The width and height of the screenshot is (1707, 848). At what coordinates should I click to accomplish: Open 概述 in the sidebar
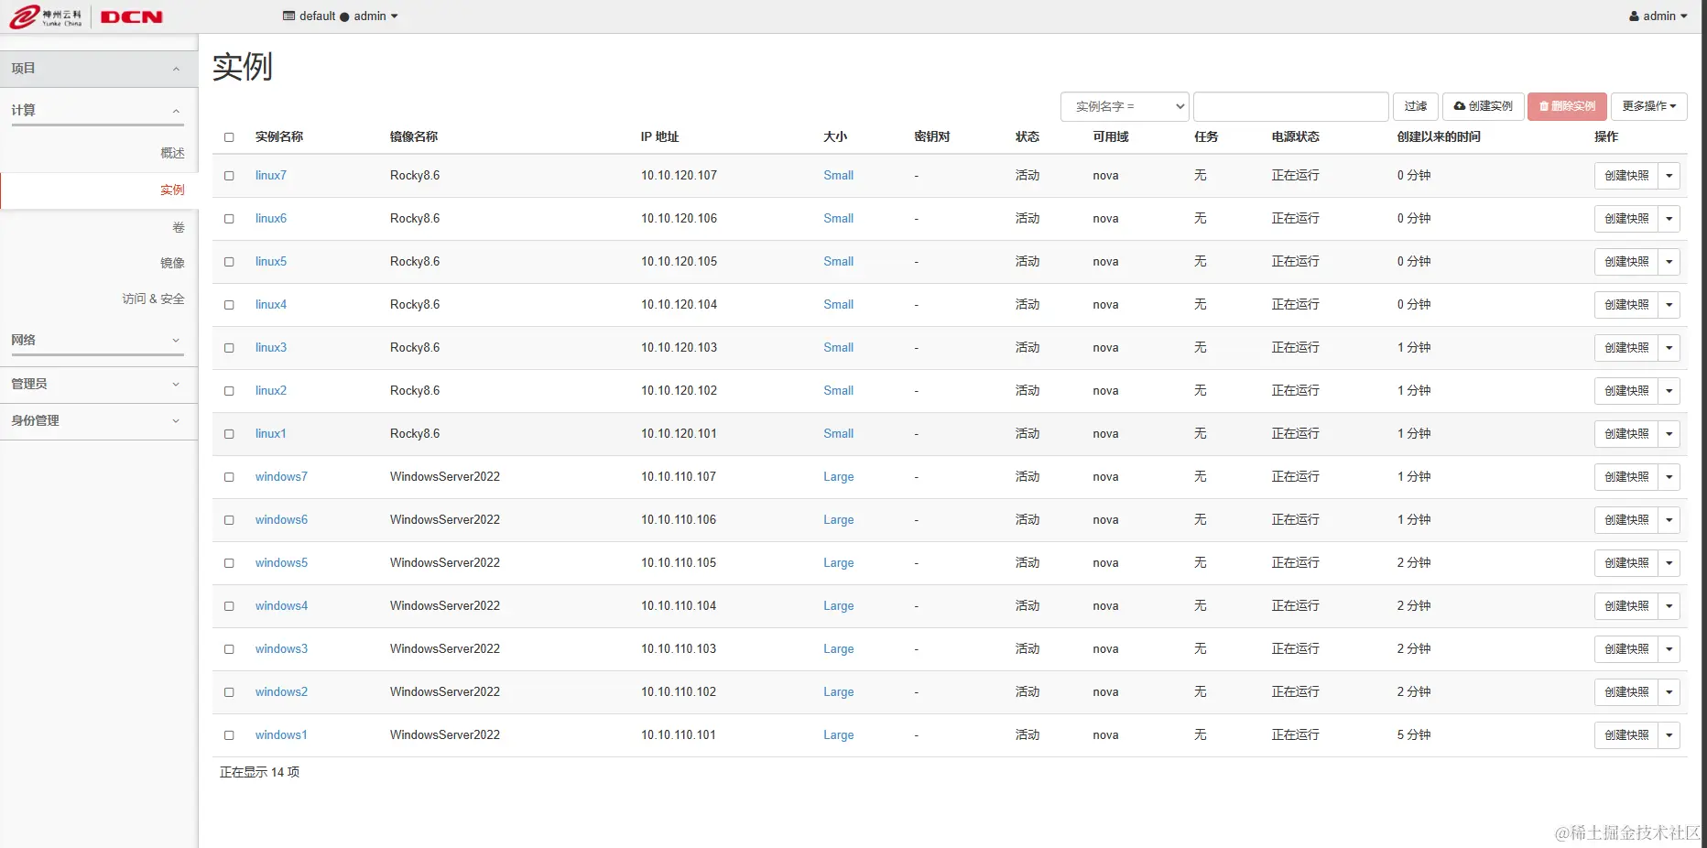[x=172, y=153]
